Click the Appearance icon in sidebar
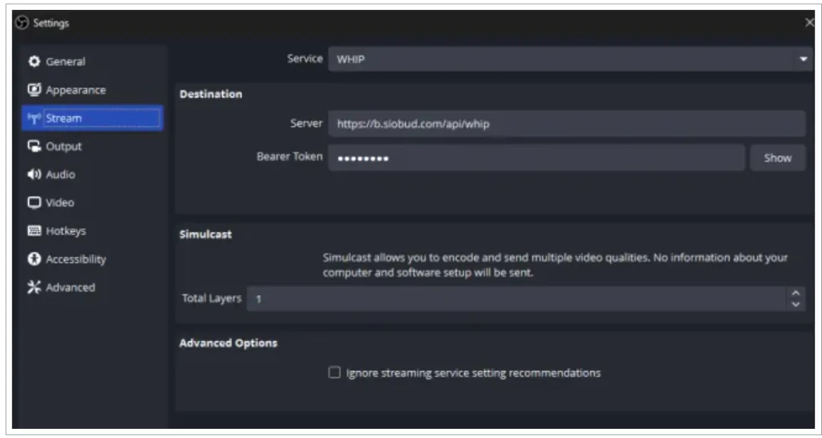 34,90
